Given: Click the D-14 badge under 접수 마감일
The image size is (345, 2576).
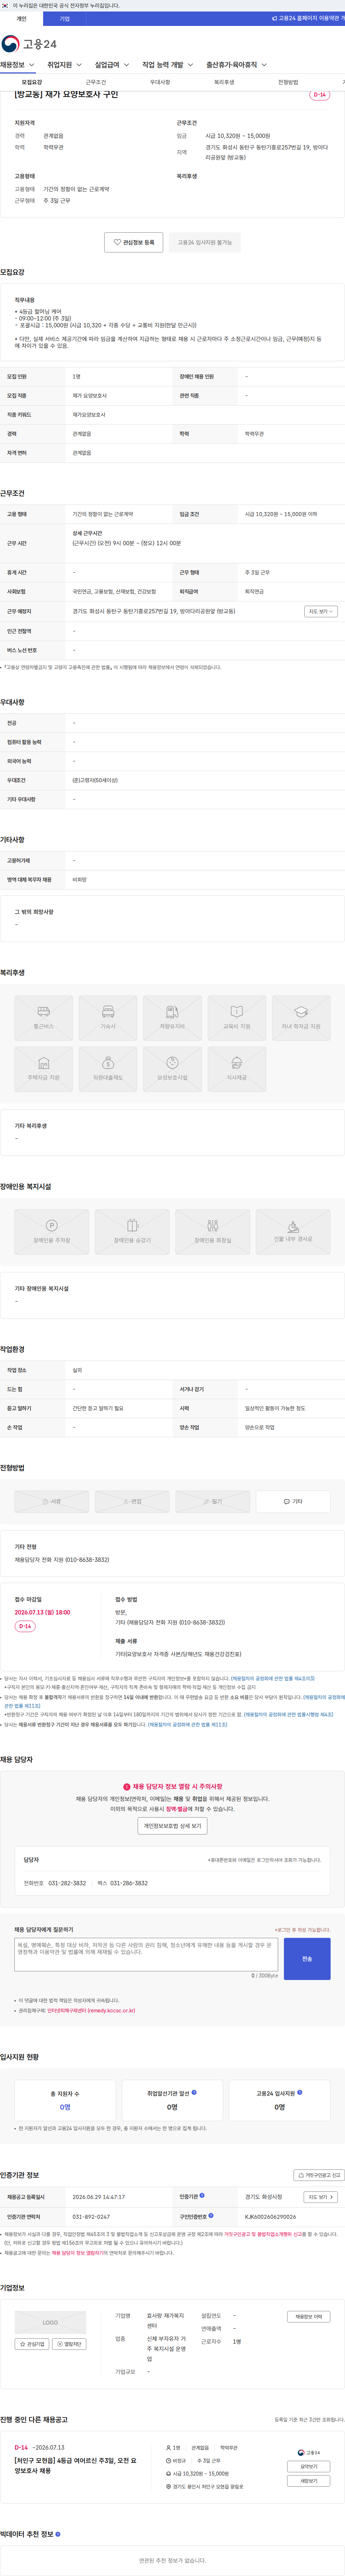Looking at the screenshot, I should [25, 1626].
